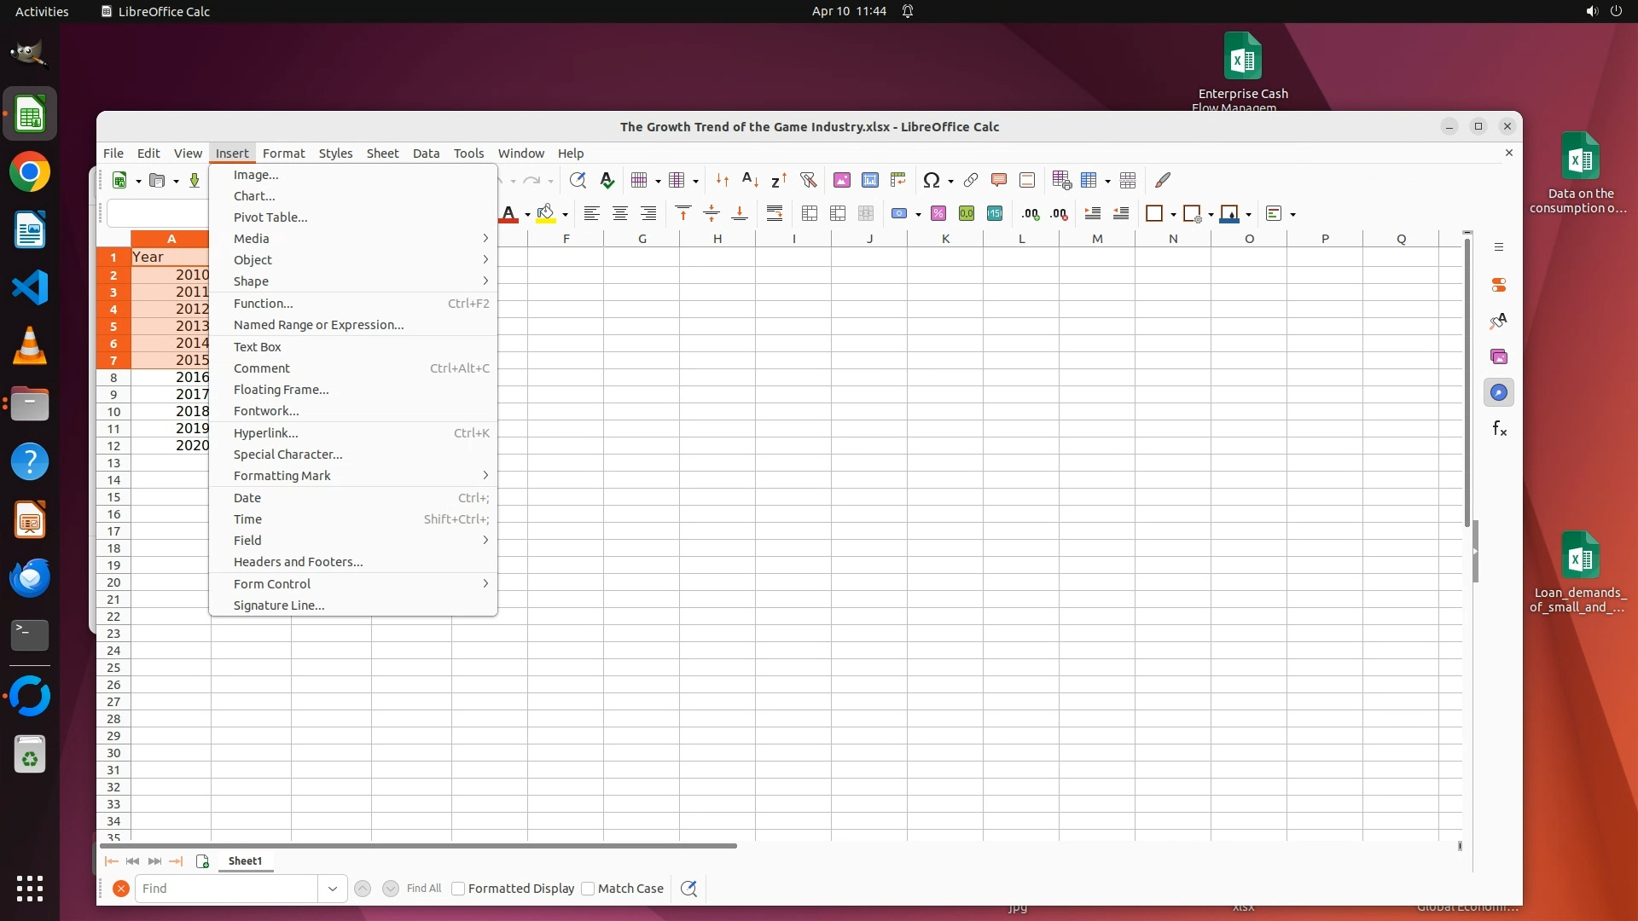Click inside the Find text field
This screenshot has height=921, width=1638.
pos(226,889)
